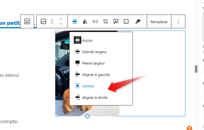Viewport: 204px width, 130px height.
Task: Click the drag handle dots icon
Action: pos(52,21)
